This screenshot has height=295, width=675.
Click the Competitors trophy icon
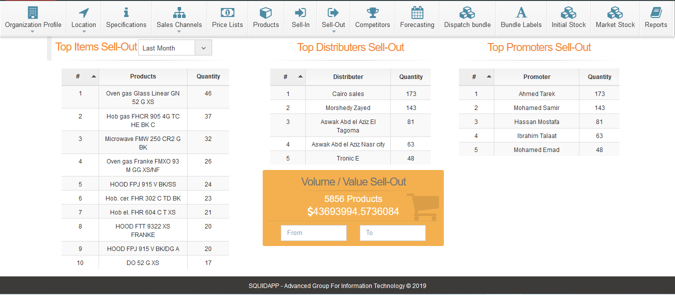coord(372,12)
